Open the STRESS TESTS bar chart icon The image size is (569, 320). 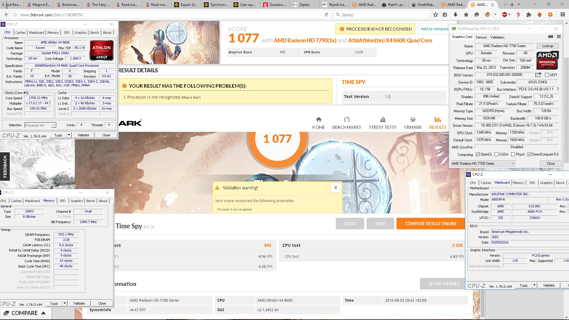pyautogui.click(x=383, y=119)
